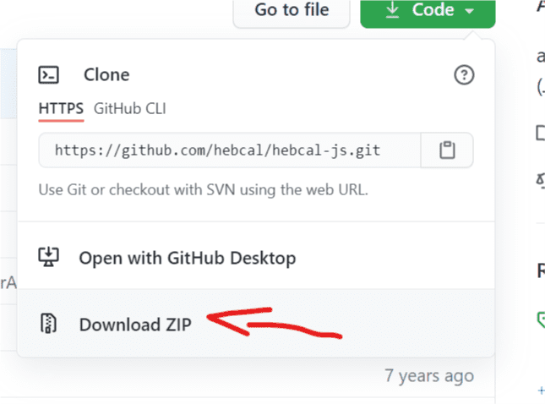The image size is (545, 404).
Task: Collapse the Code dropdown caret
Action: pos(470,10)
